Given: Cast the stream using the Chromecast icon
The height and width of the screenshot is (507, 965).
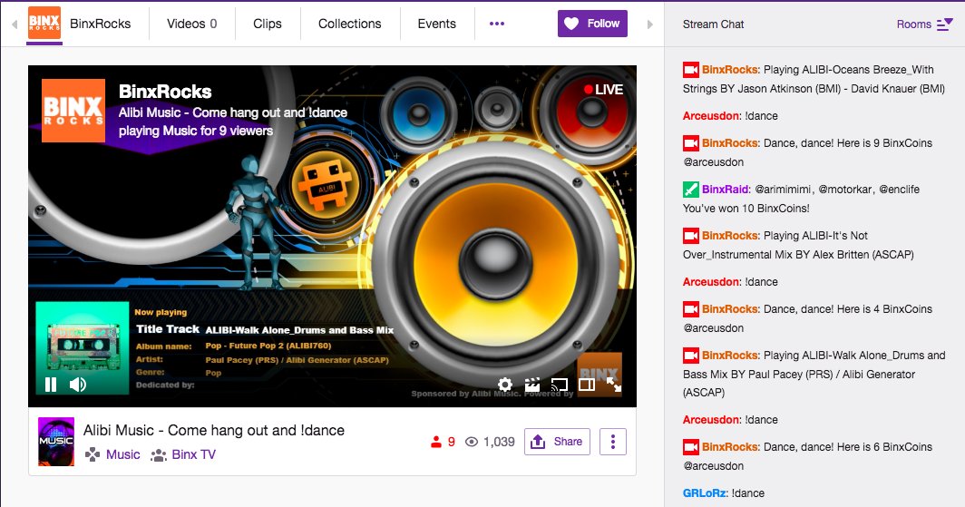Looking at the screenshot, I should click(x=559, y=385).
